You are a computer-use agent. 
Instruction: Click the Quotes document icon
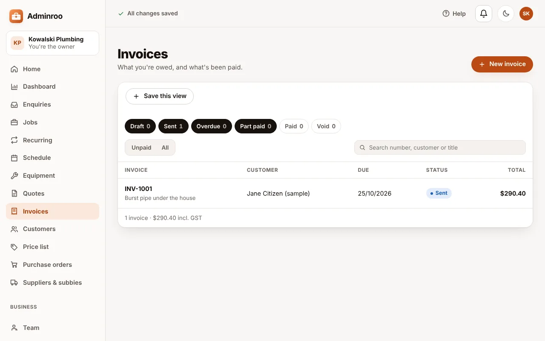(x=14, y=194)
